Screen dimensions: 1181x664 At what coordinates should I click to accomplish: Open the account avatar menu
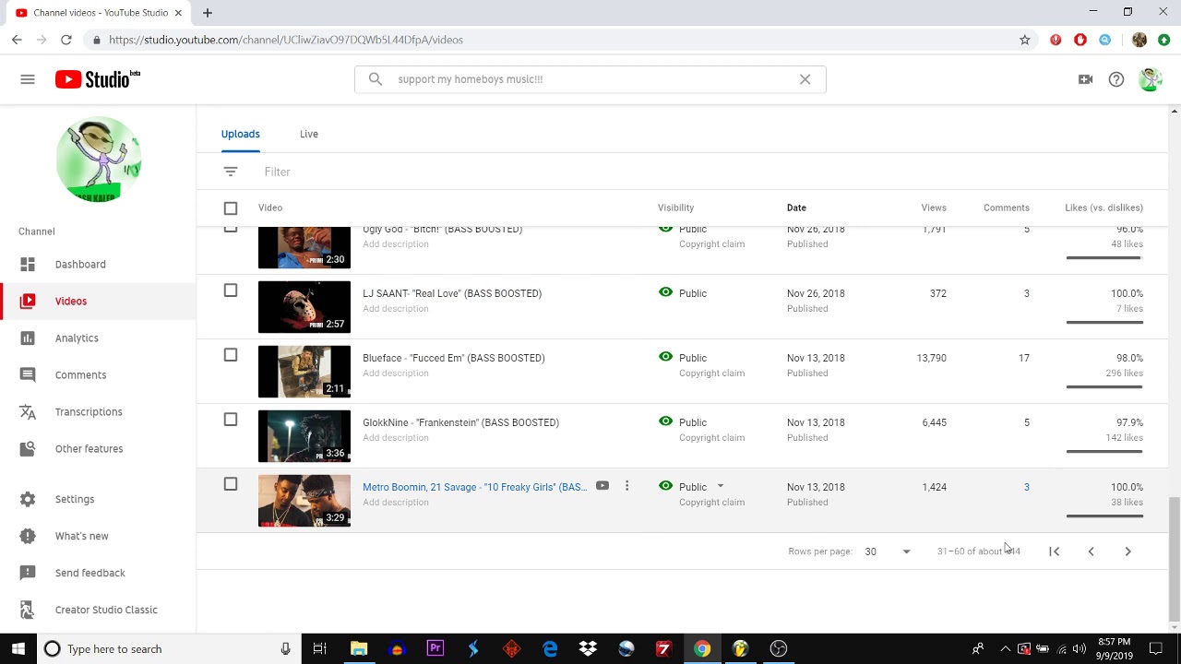coord(1150,79)
